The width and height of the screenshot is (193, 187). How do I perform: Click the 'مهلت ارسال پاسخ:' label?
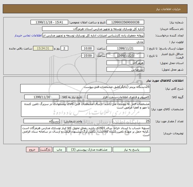click(x=171, y=48)
